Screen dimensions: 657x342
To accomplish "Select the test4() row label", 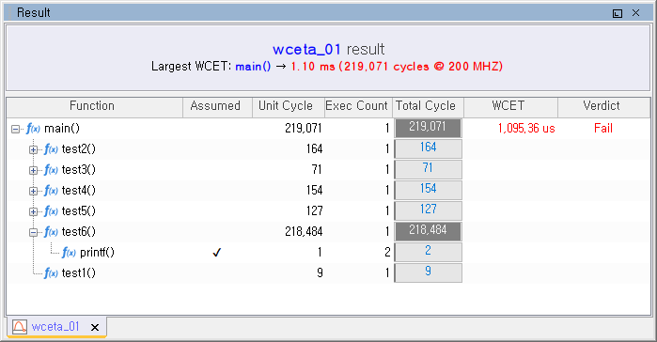I will [79, 191].
